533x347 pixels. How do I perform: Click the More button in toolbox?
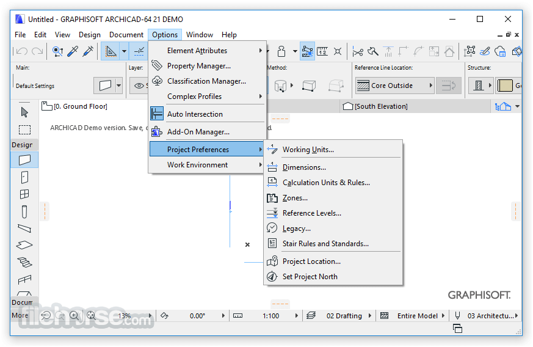coord(20,315)
